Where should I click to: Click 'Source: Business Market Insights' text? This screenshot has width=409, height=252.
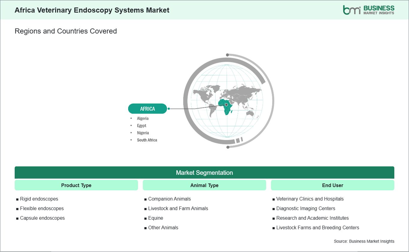coord(364,241)
